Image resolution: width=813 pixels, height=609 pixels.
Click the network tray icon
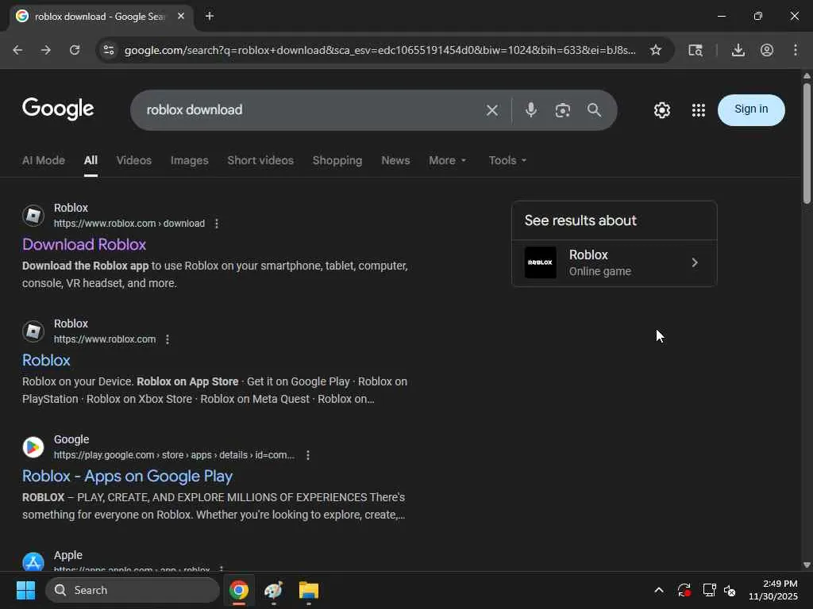click(x=709, y=590)
